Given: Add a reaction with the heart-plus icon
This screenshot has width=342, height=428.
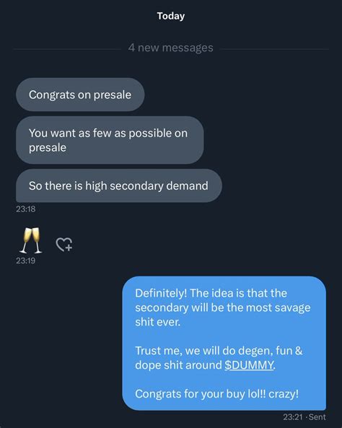Looking at the screenshot, I should 64,244.
